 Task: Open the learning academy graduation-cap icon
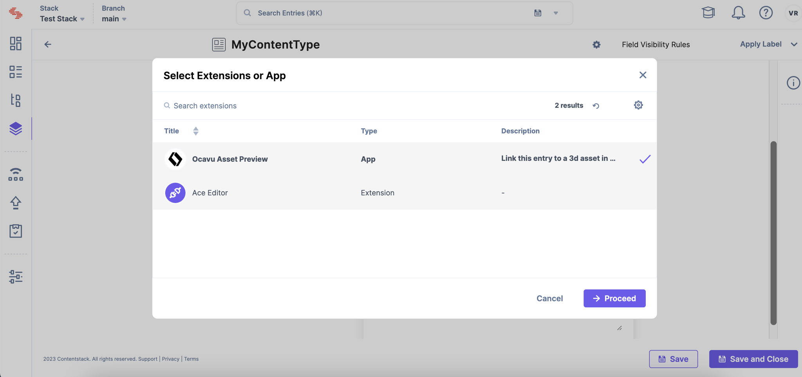click(x=708, y=13)
